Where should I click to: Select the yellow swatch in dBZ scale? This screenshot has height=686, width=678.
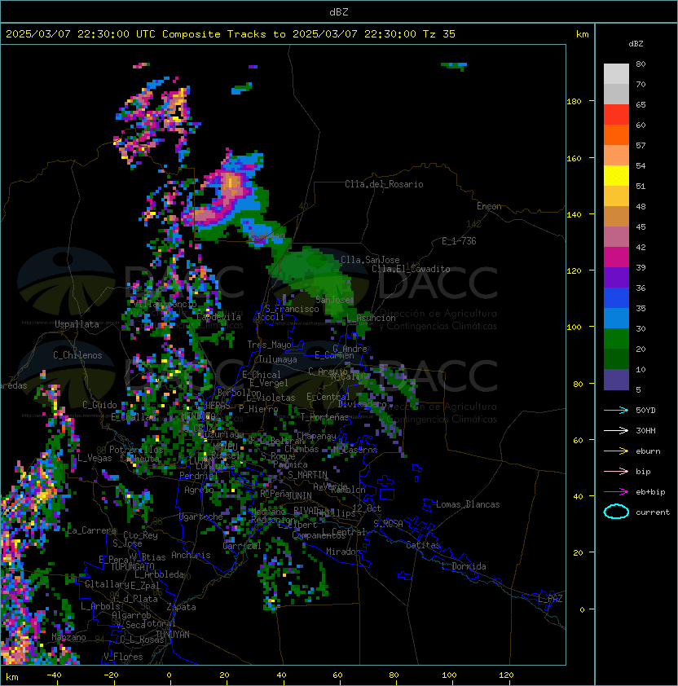pyautogui.click(x=616, y=175)
